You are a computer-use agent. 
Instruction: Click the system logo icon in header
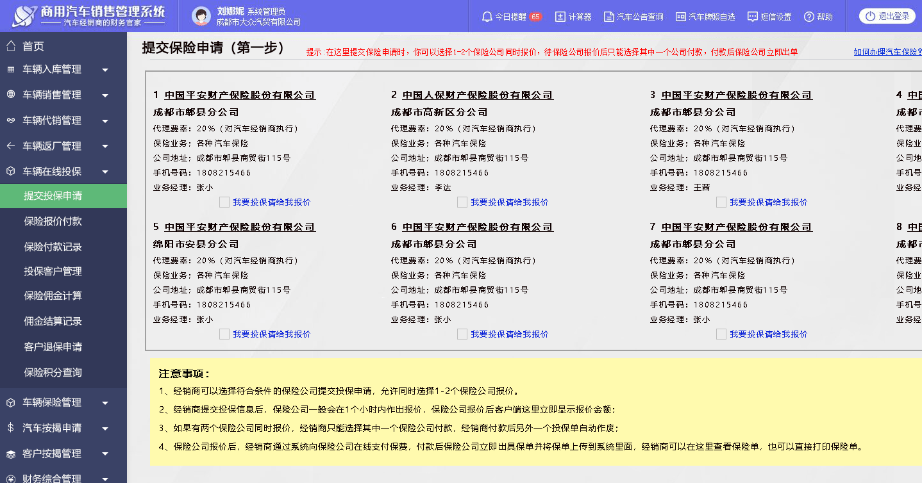[24, 16]
